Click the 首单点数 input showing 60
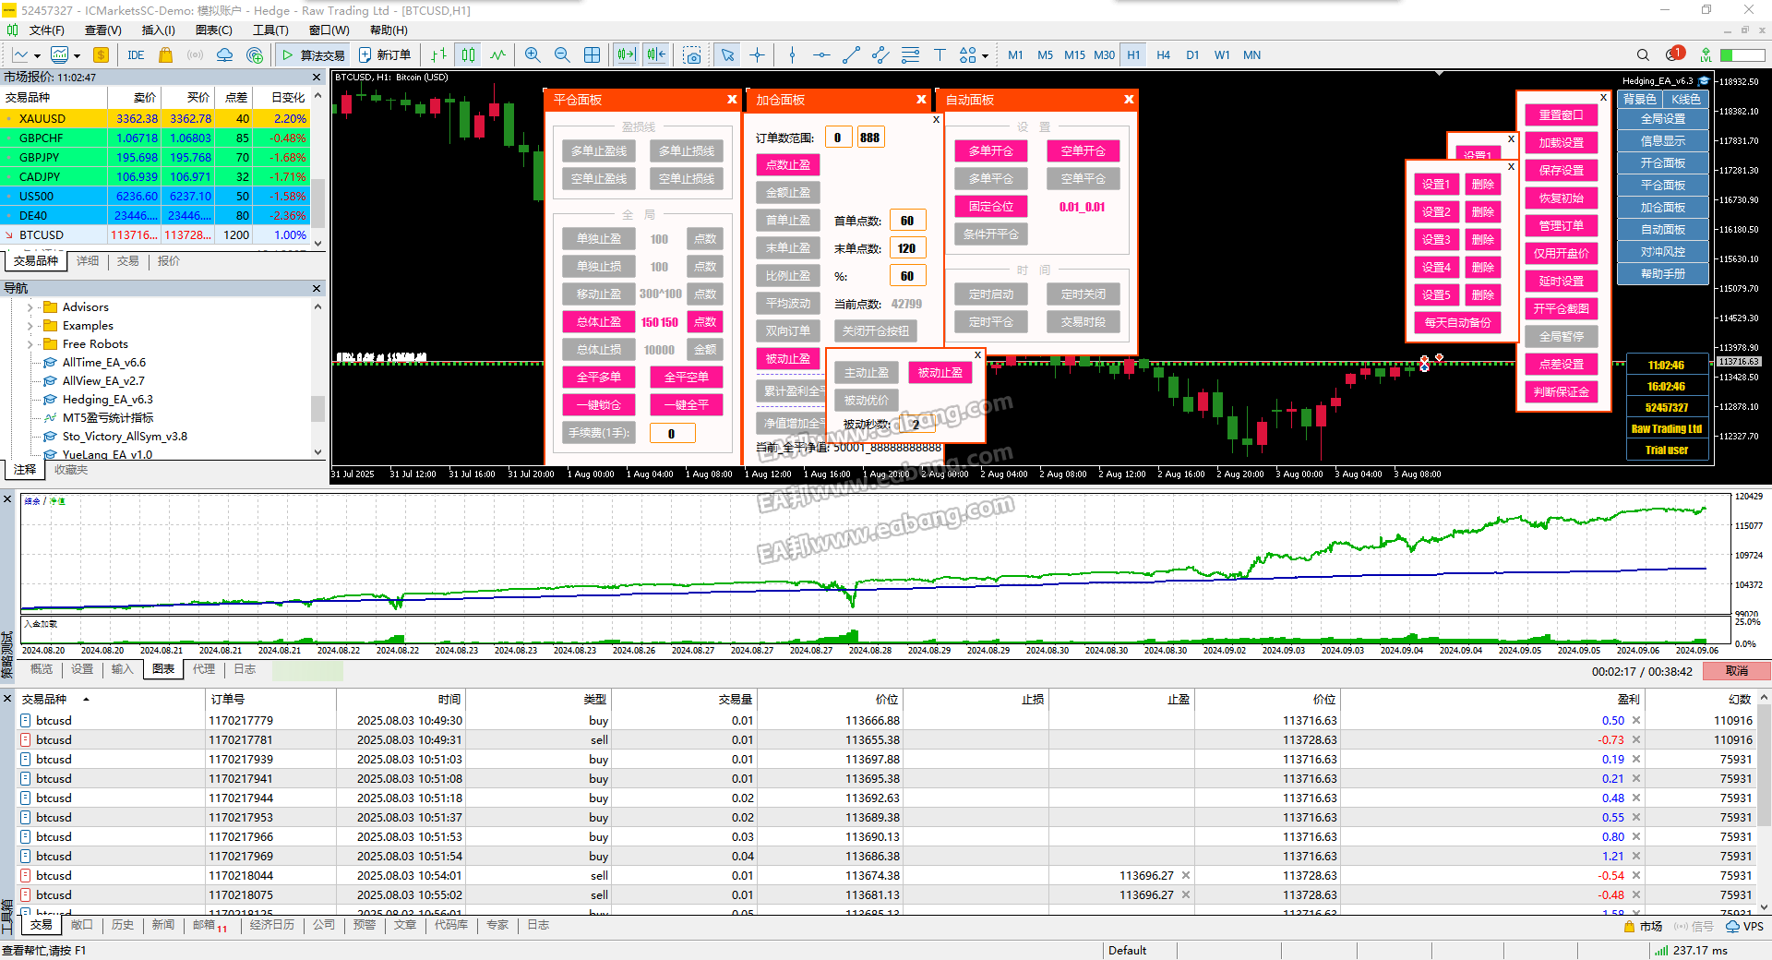Viewport: 1772px width, 960px height. pos(907,221)
